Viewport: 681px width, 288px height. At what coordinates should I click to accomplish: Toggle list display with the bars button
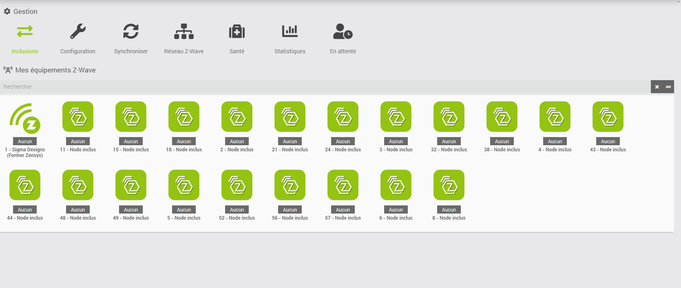coord(668,87)
